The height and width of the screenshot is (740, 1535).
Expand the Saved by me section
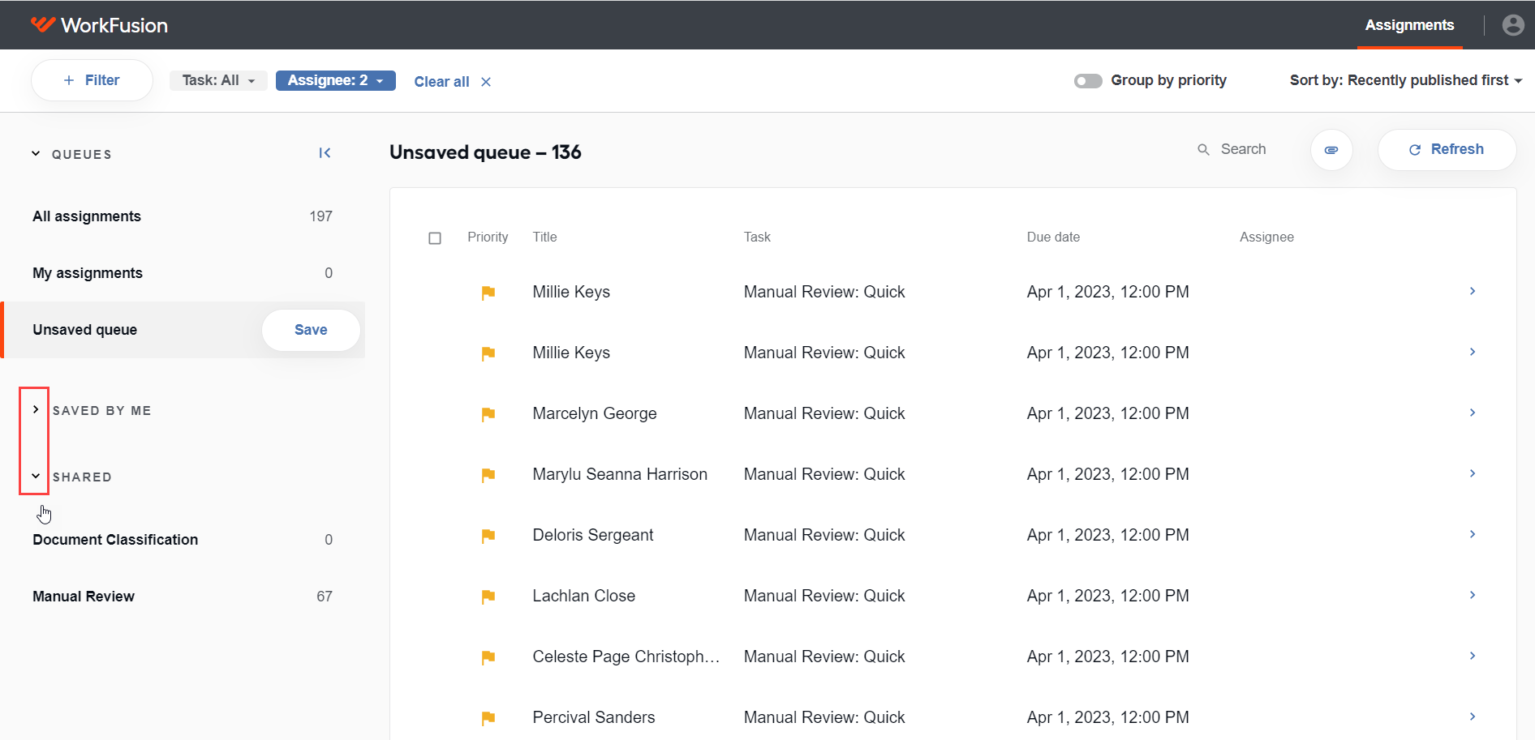point(36,409)
